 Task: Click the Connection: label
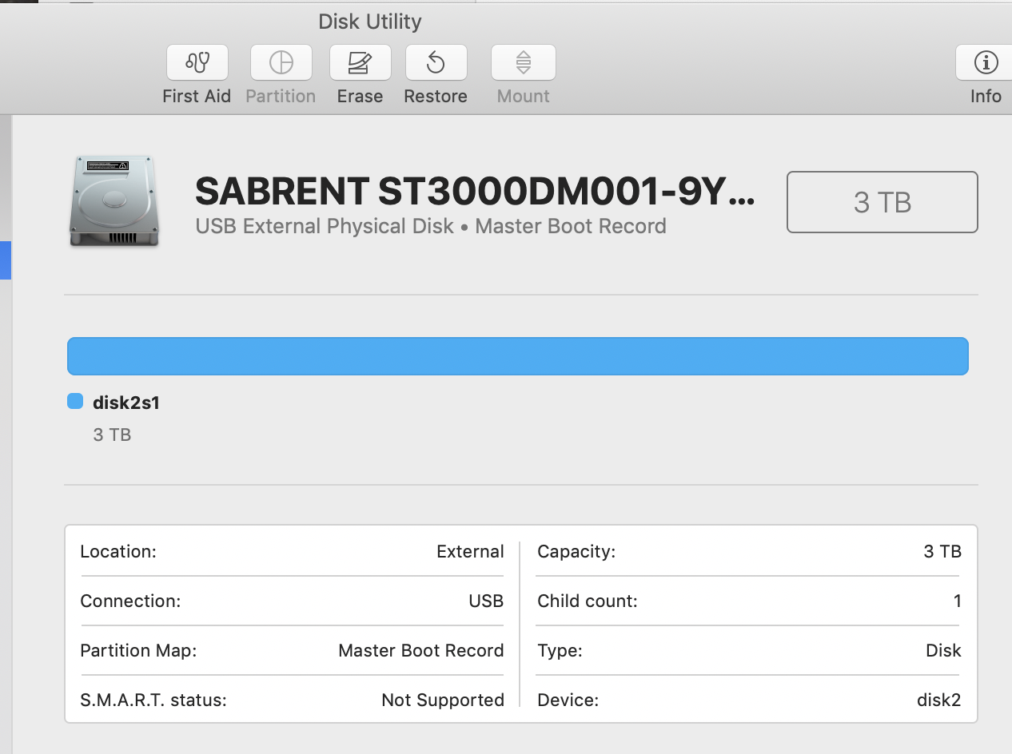click(x=130, y=601)
